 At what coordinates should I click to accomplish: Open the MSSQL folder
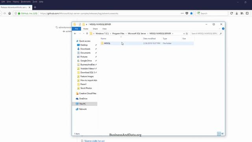pyautogui.click(x=107, y=43)
